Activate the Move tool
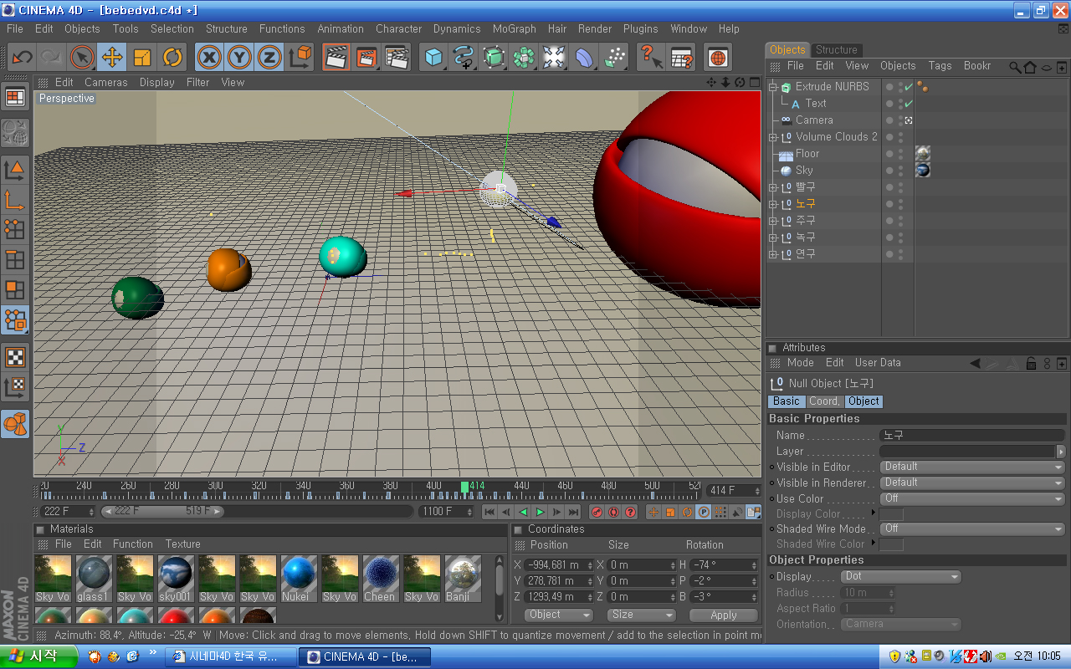1071x669 pixels. [111, 57]
